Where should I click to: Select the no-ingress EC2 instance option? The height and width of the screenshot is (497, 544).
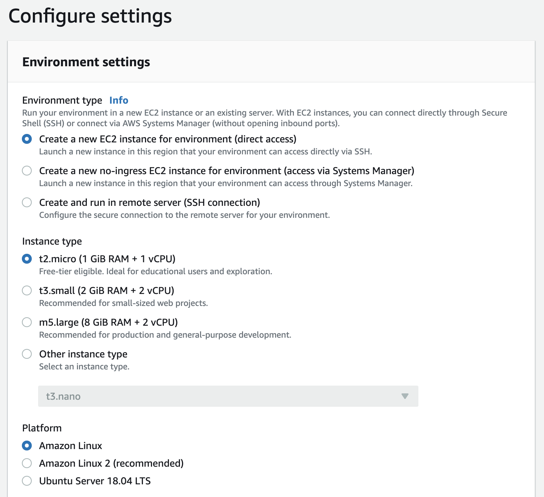(27, 171)
